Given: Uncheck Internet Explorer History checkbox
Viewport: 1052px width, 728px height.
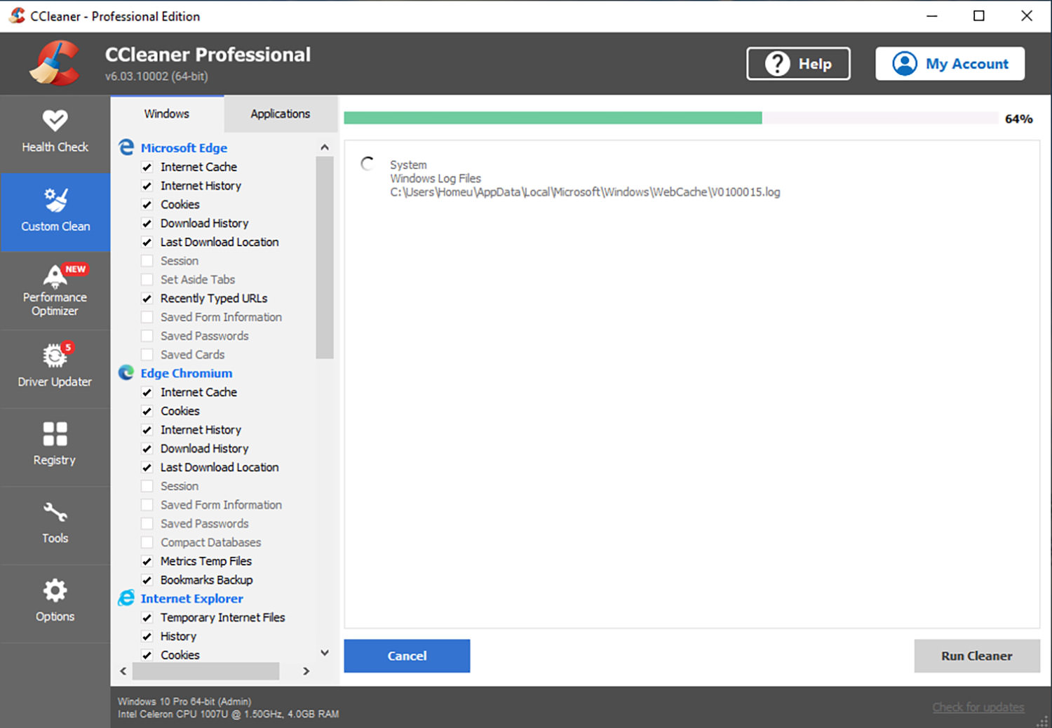Looking at the screenshot, I should [147, 636].
